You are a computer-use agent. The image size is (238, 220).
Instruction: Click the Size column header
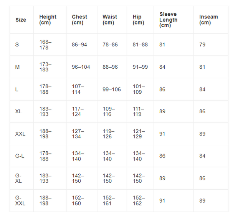click(x=21, y=20)
